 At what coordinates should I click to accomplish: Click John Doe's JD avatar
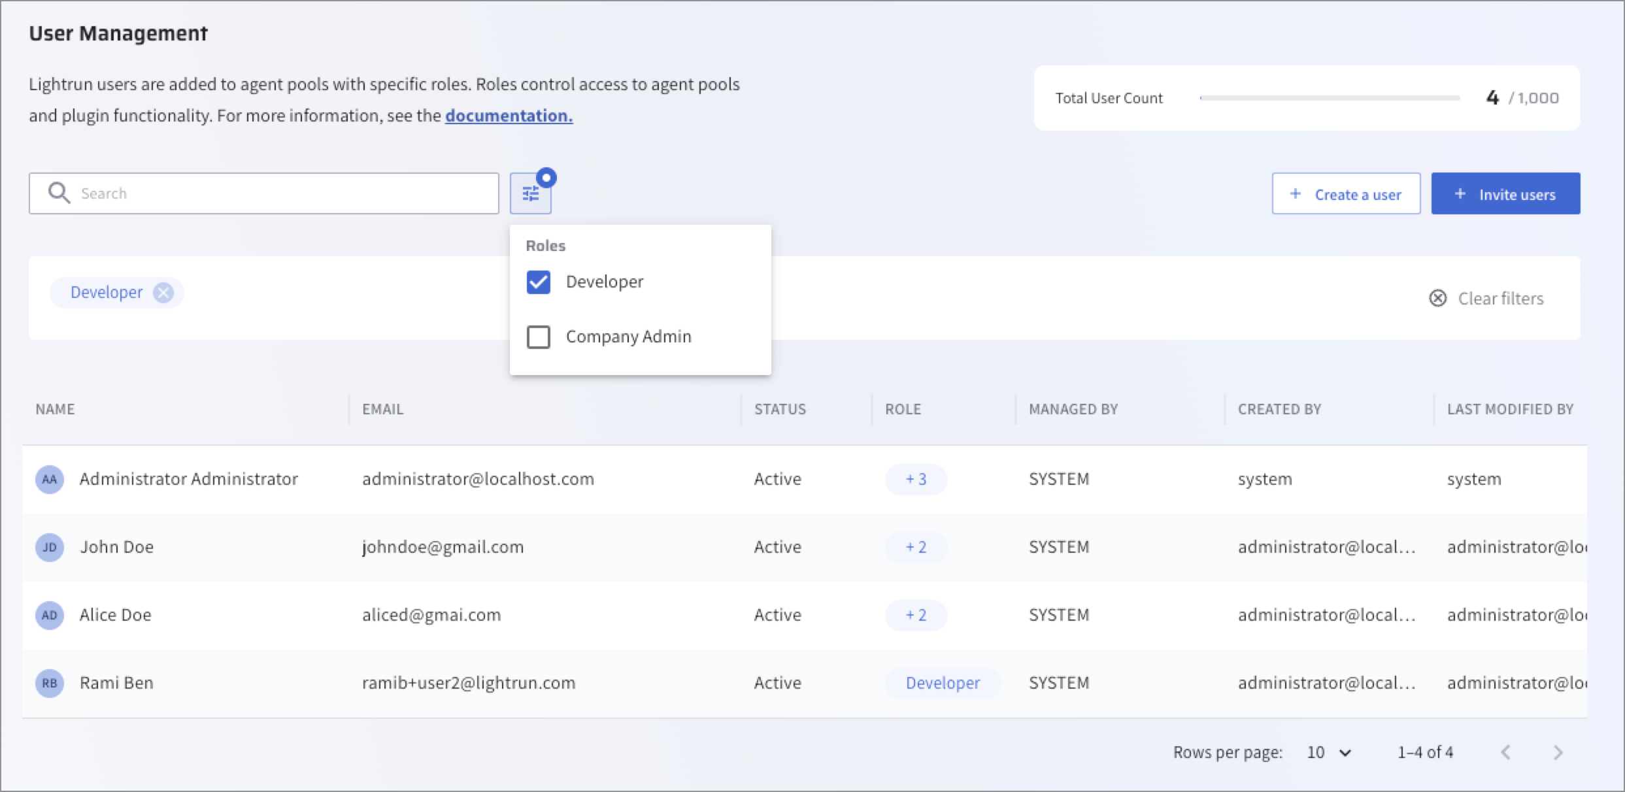[50, 547]
